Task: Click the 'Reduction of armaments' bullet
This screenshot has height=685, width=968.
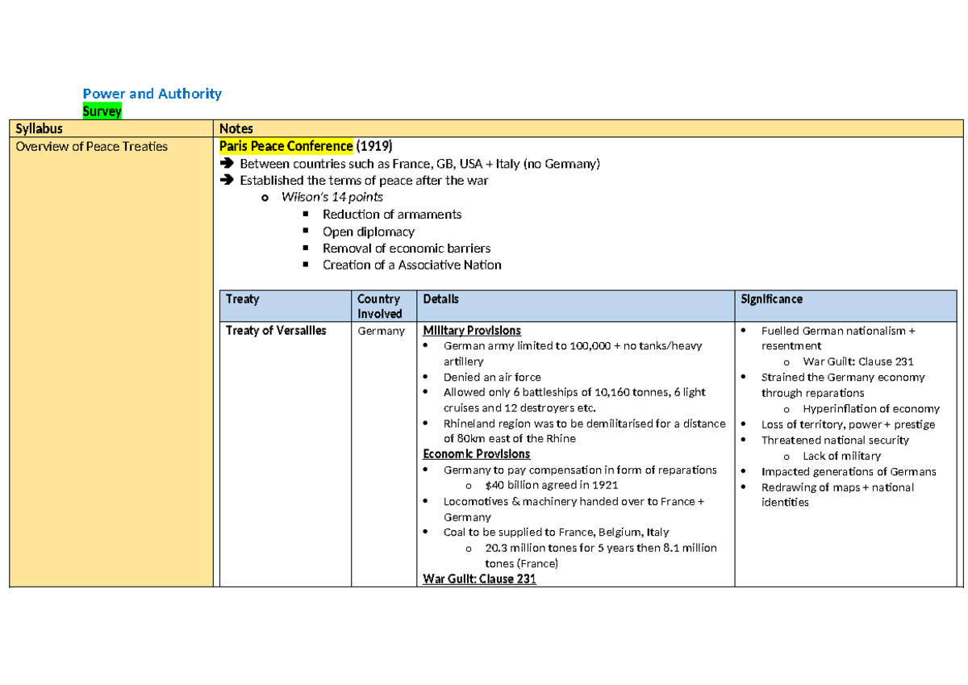Action: click(392, 215)
